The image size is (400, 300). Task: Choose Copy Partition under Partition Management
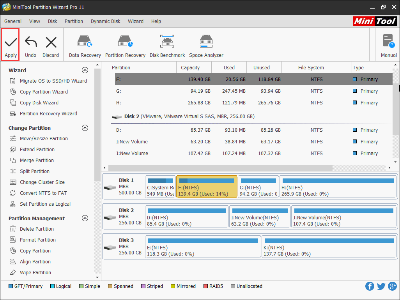(x=30, y=251)
